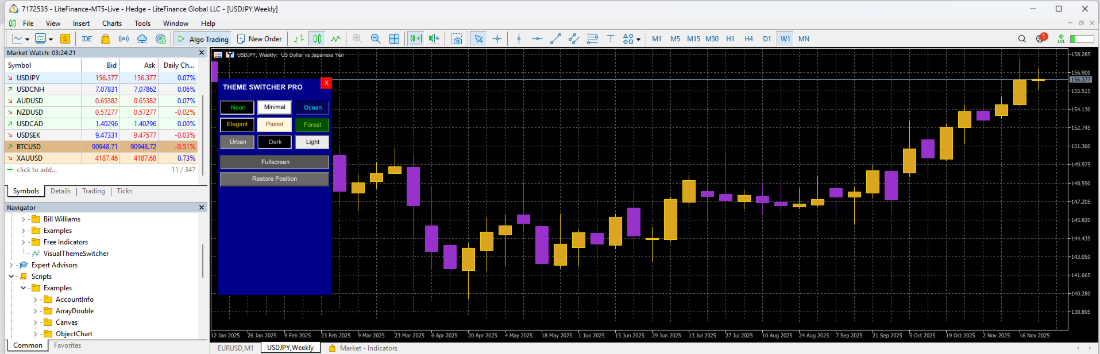Expand the AccountInfo folder
The image size is (1100, 354).
[x=35, y=299]
